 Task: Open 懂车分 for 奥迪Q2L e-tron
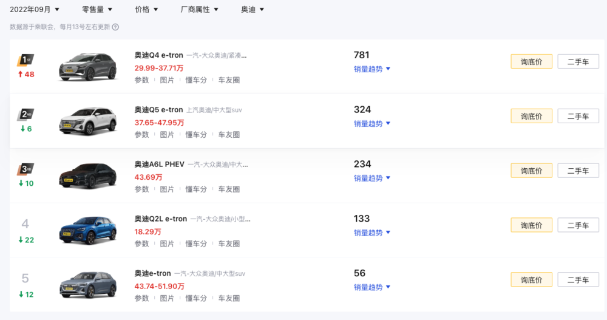(196, 244)
